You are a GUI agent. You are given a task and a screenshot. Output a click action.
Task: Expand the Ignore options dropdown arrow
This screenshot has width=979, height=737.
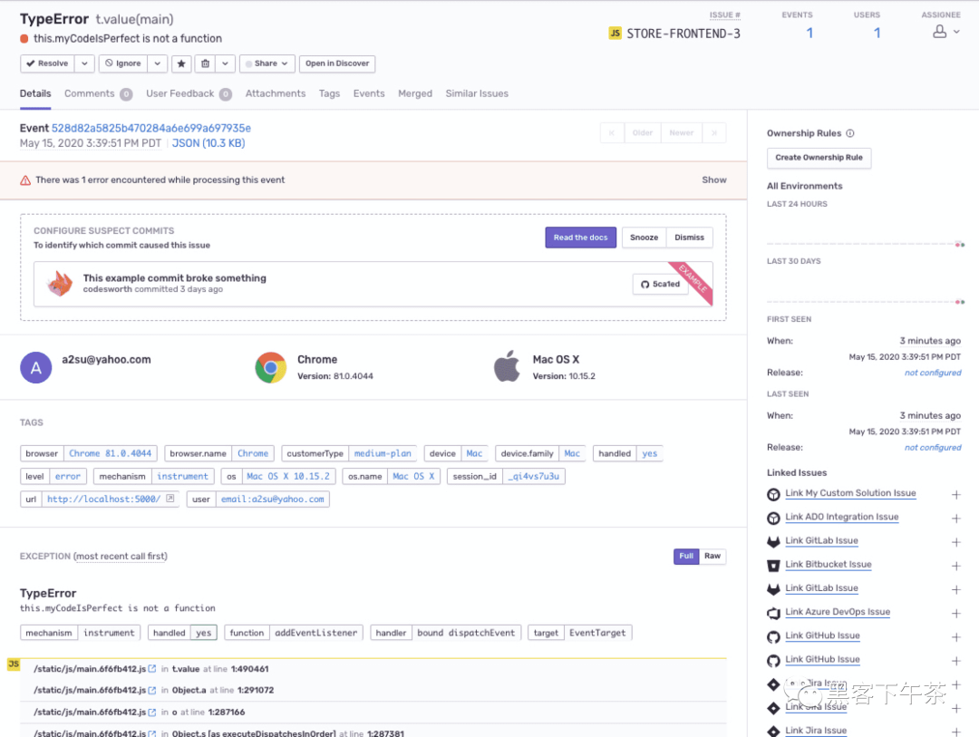[x=158, y=63]
